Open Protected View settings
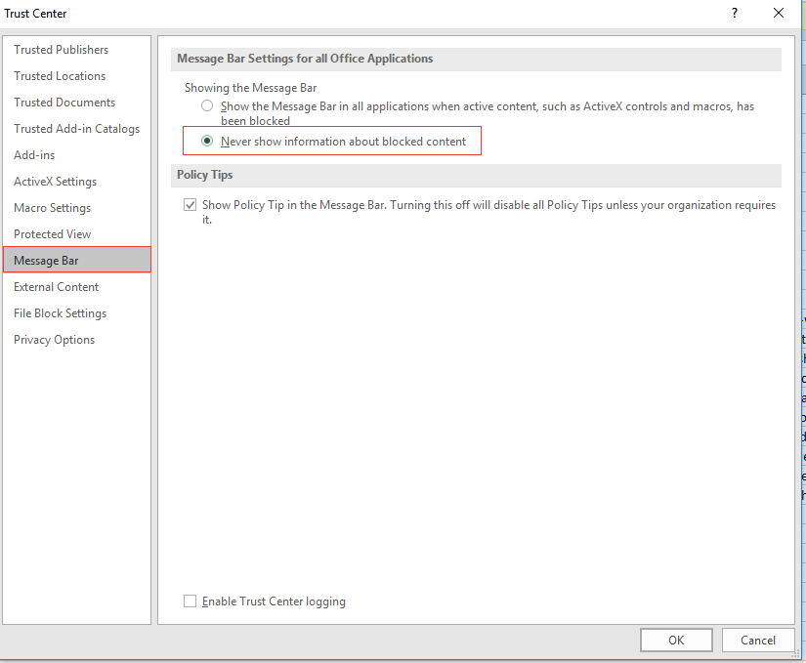The width and height of the screenshot is (806, 663). pos(52,234)
